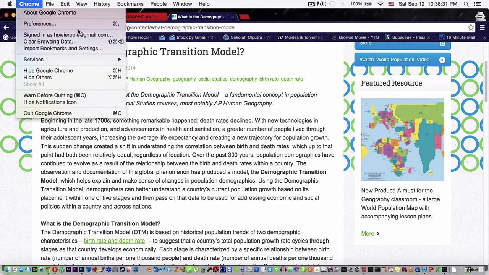The height and width of the screenshot is (275, 489).
Task: Open the Subscene bookmark
Action: [x=408, y=37]
